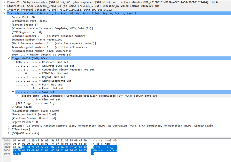Select the Header Length: 32 bytes row
The image size is (231, 162).
(41, 54)
